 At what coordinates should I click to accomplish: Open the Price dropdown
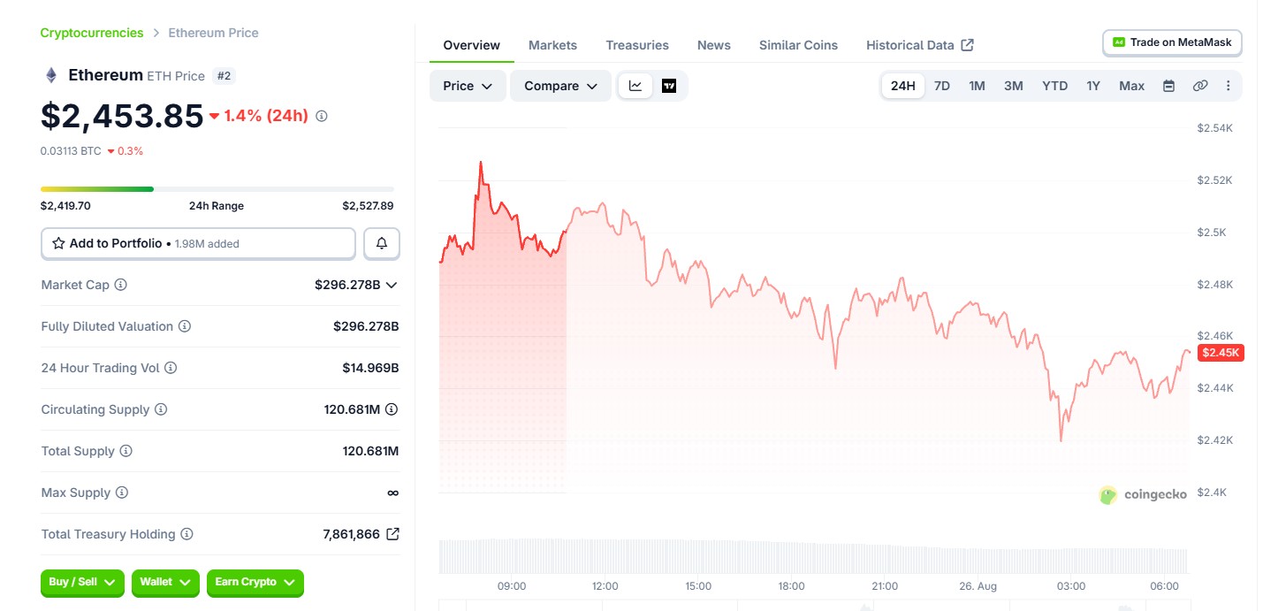pos(468,86)
